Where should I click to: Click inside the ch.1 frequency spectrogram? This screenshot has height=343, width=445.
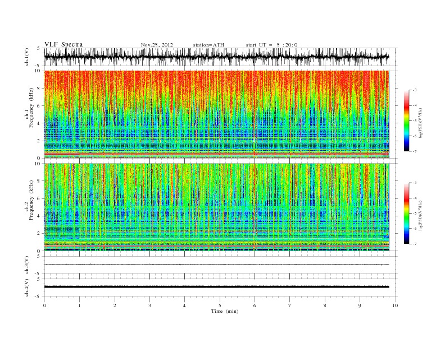click(x=217, y=114)
